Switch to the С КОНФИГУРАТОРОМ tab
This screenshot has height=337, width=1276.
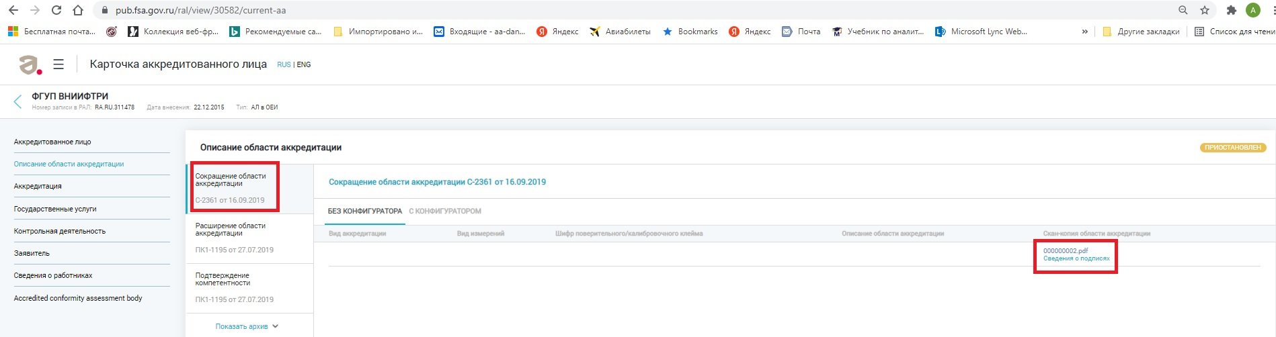445,211
